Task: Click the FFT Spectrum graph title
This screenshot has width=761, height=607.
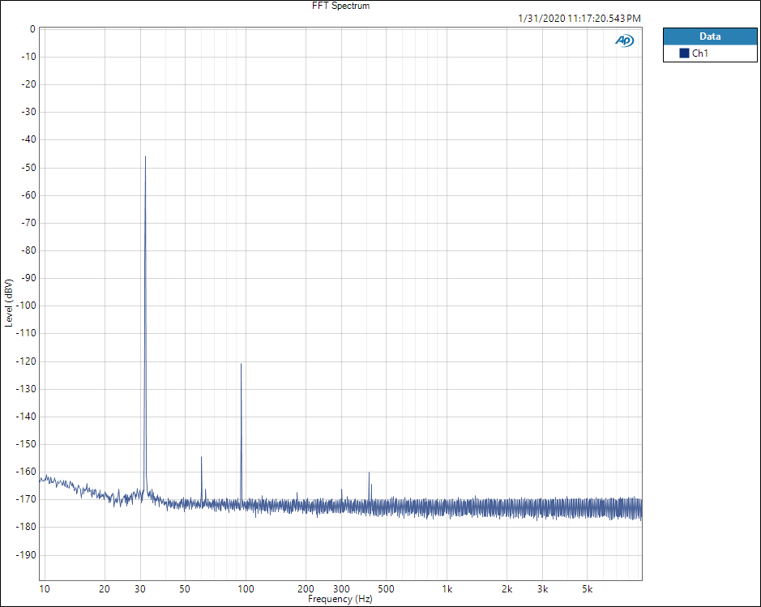Action: tap(340, 6)
